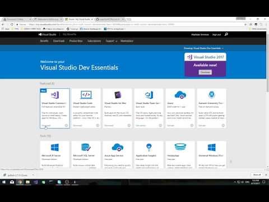Open the Downloads nav item
The width and height of the screenshot is (269, 202).
click(59, 41)
